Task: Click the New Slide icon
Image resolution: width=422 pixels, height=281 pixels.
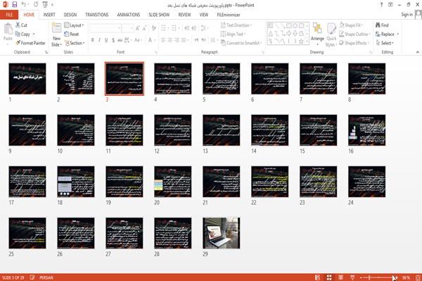Action: (56, 28)
